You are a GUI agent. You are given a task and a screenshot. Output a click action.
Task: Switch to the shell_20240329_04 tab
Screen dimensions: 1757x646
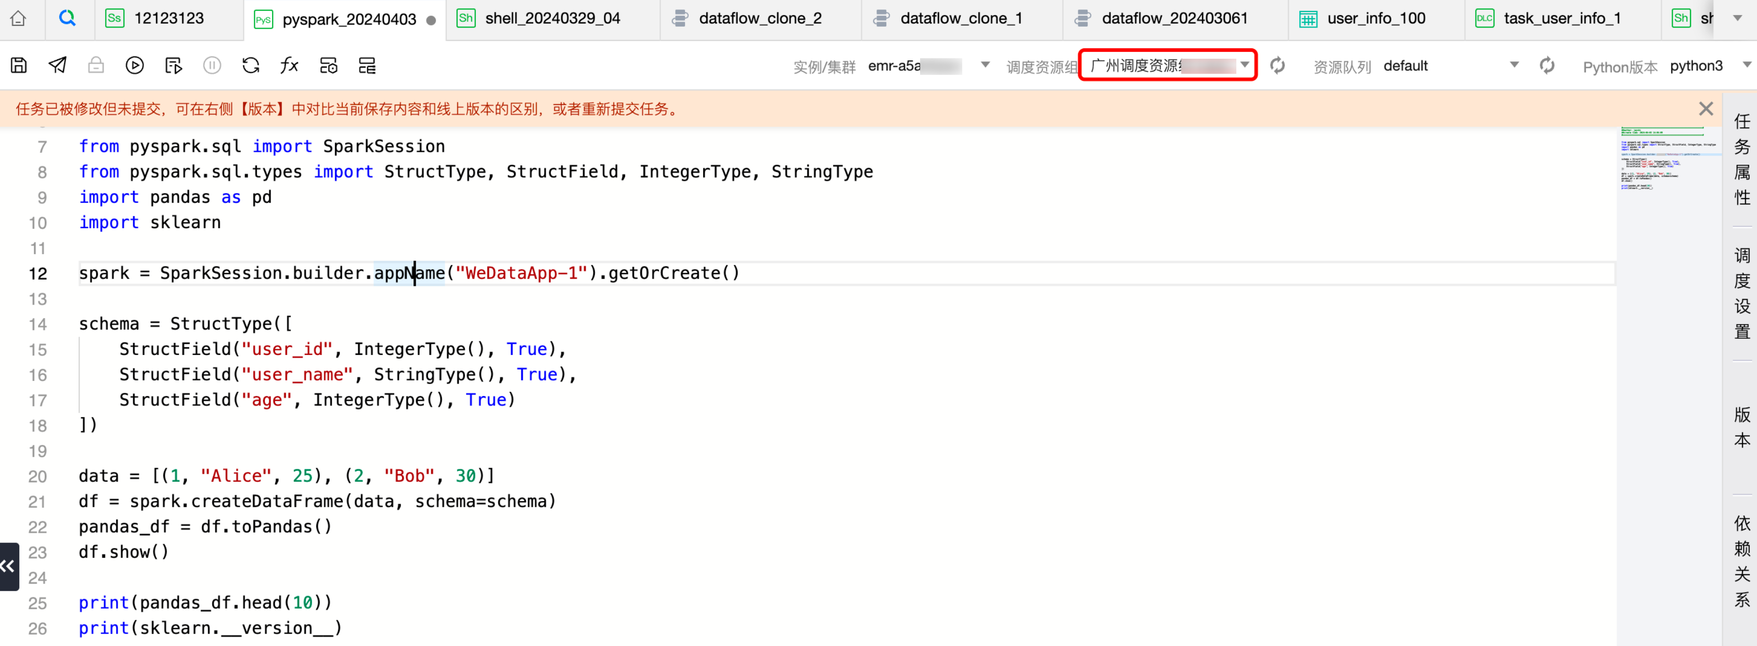552,18
